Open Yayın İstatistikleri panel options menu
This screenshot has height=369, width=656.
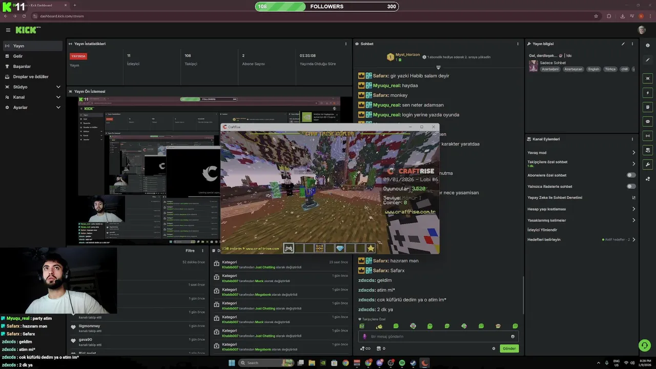coord(346,44)
